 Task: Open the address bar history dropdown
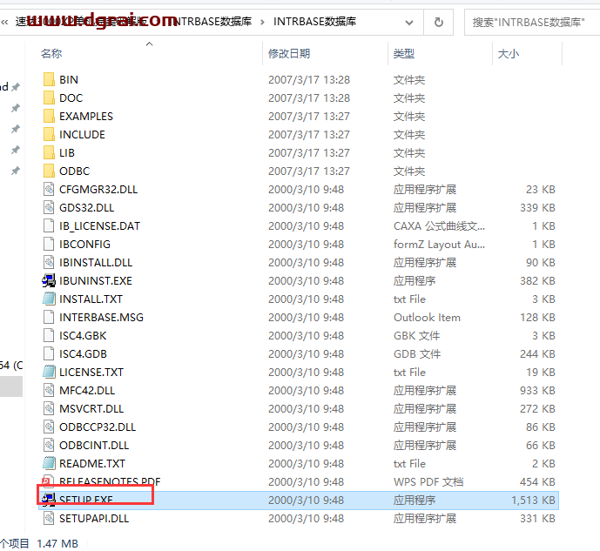(x=409, y=23)
